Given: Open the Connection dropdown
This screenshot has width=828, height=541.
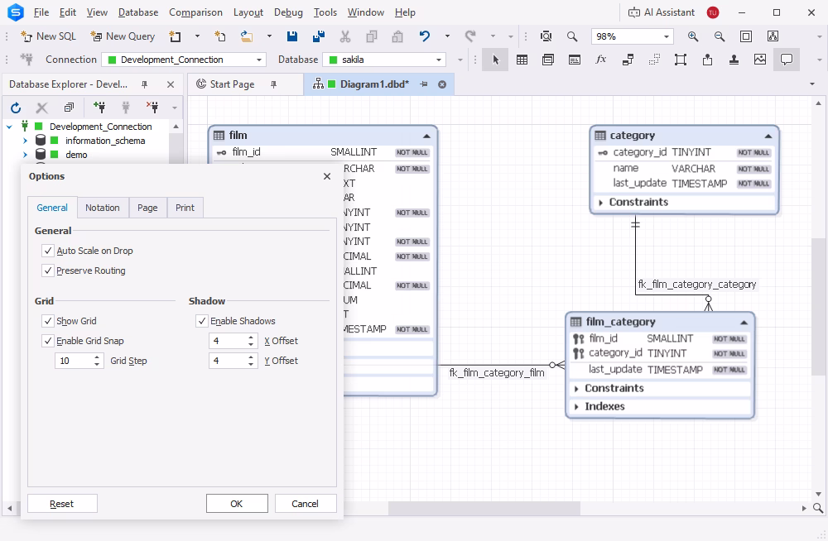Looking at the screenshot, I should [258, 60].
